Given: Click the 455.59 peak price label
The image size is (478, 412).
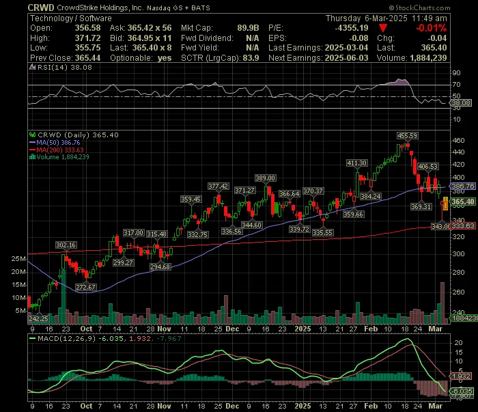Looking at the screenshot, I should tap(407, 135).
